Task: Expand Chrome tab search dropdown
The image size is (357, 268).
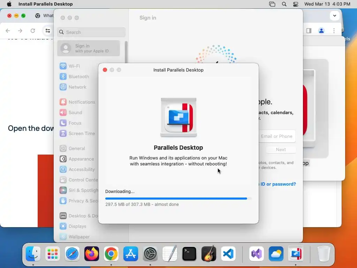Action: 334,16
